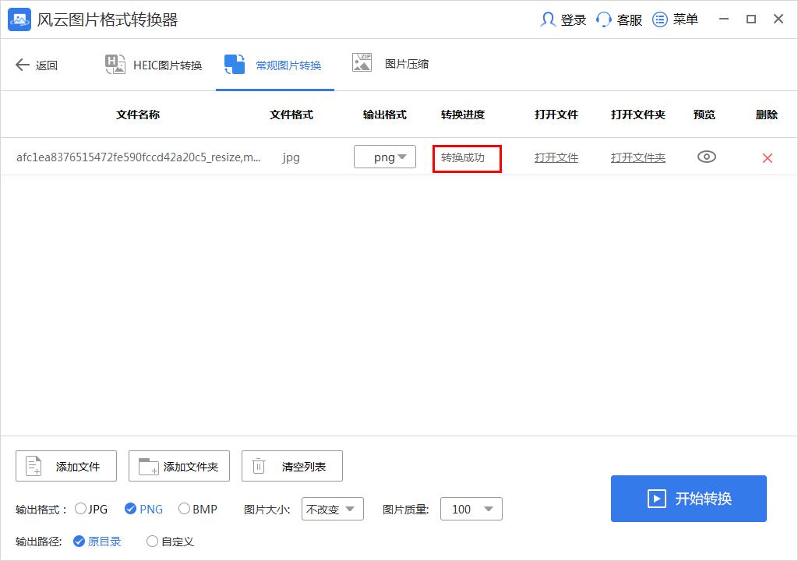This screenshot has width=798, height=561.
Task: Open customer service 客服 icon
Action: (603, 19)
